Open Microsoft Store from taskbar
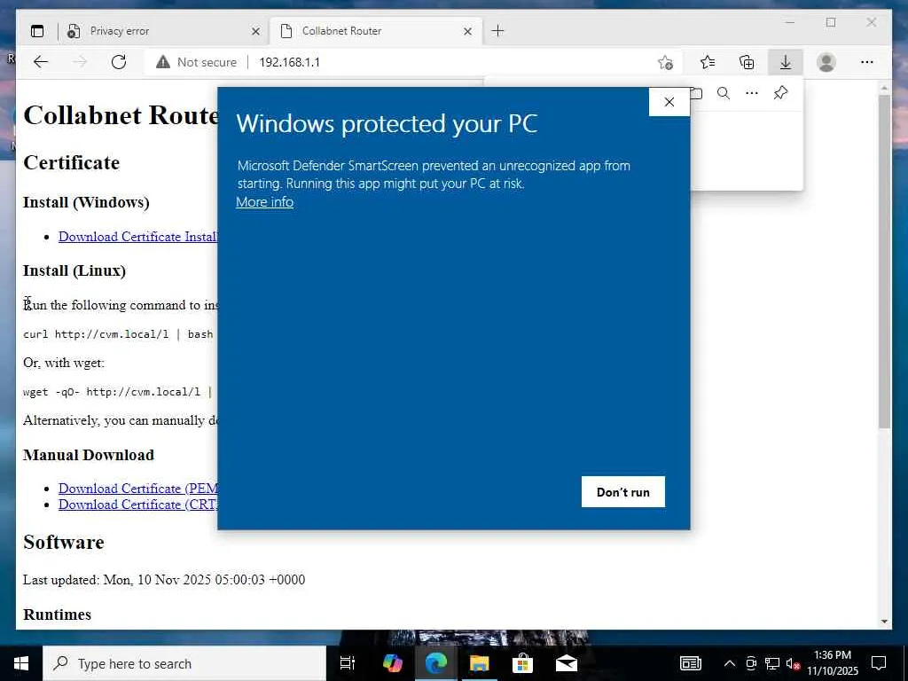Screen dimensions: 908x681 [x=522, y=663]
